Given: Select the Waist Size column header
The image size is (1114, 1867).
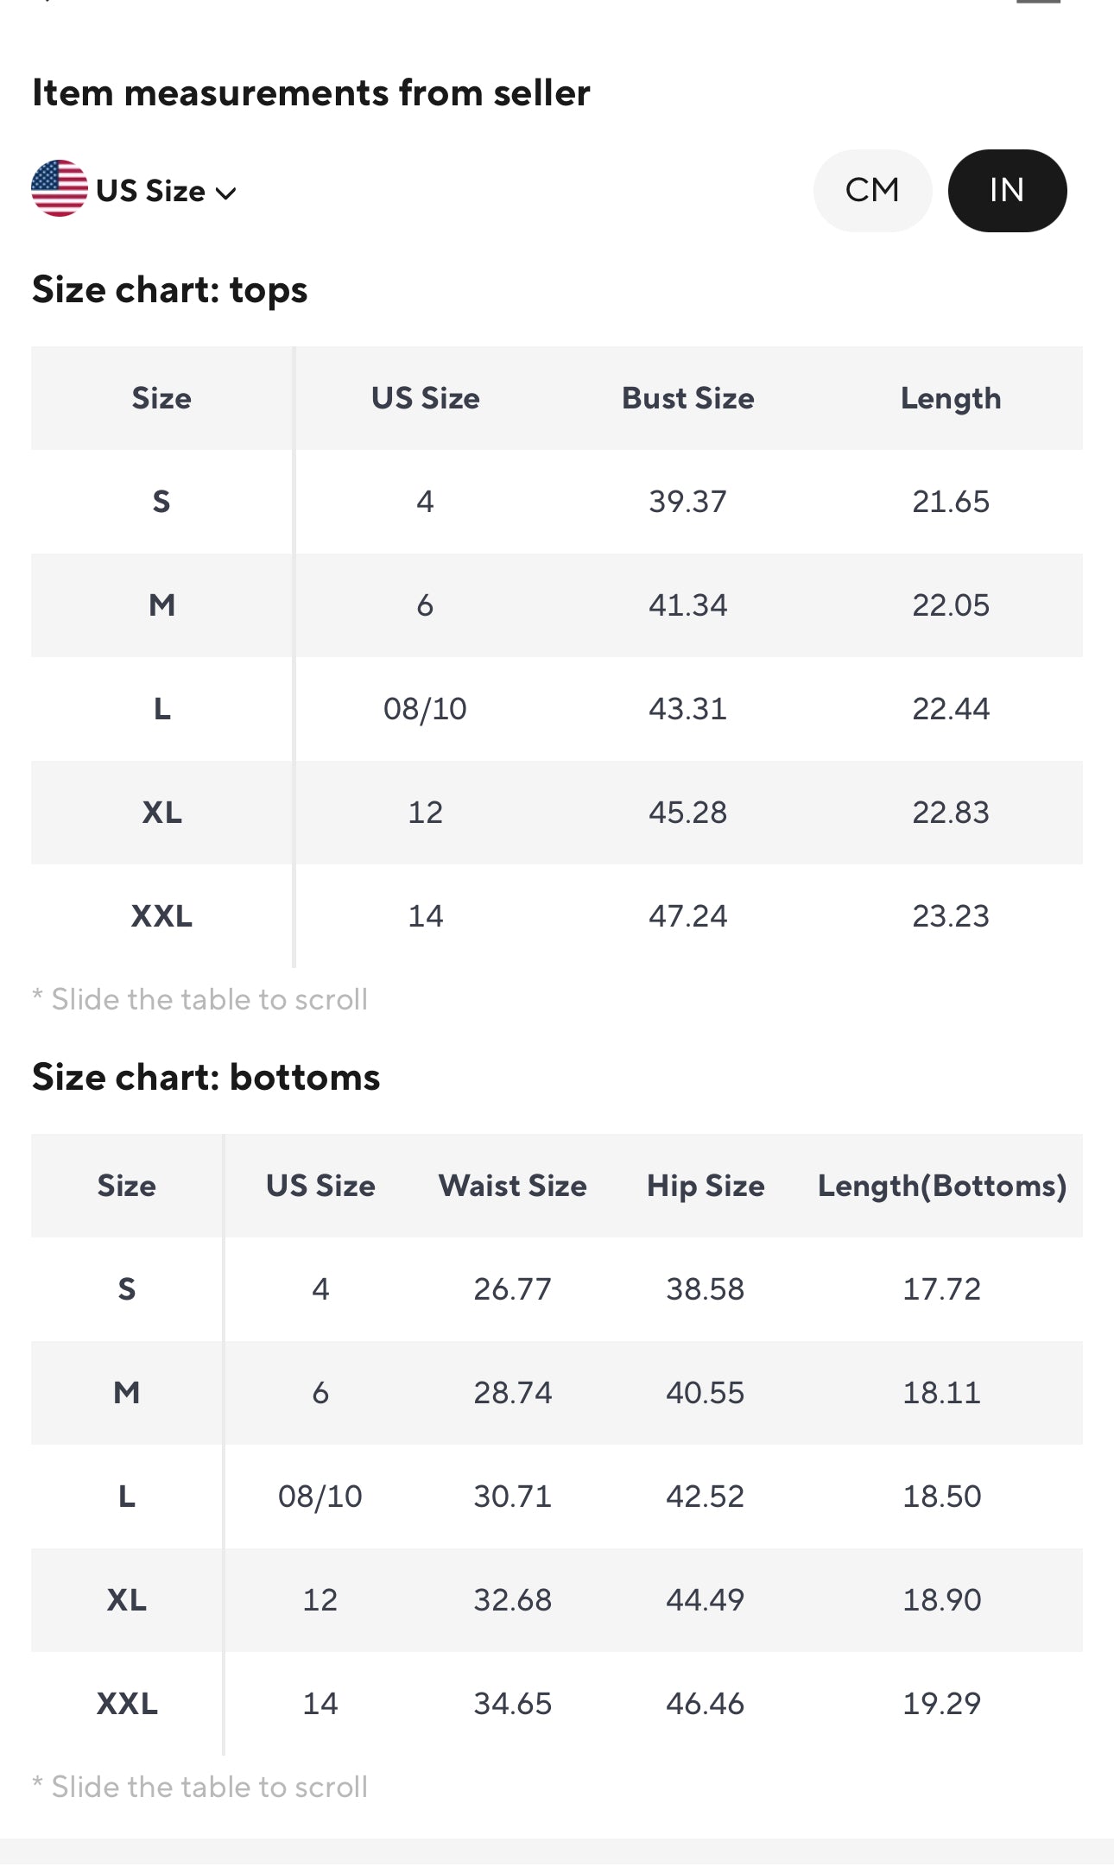Looking at the screenshot, I should click(x=512, y=1186).
